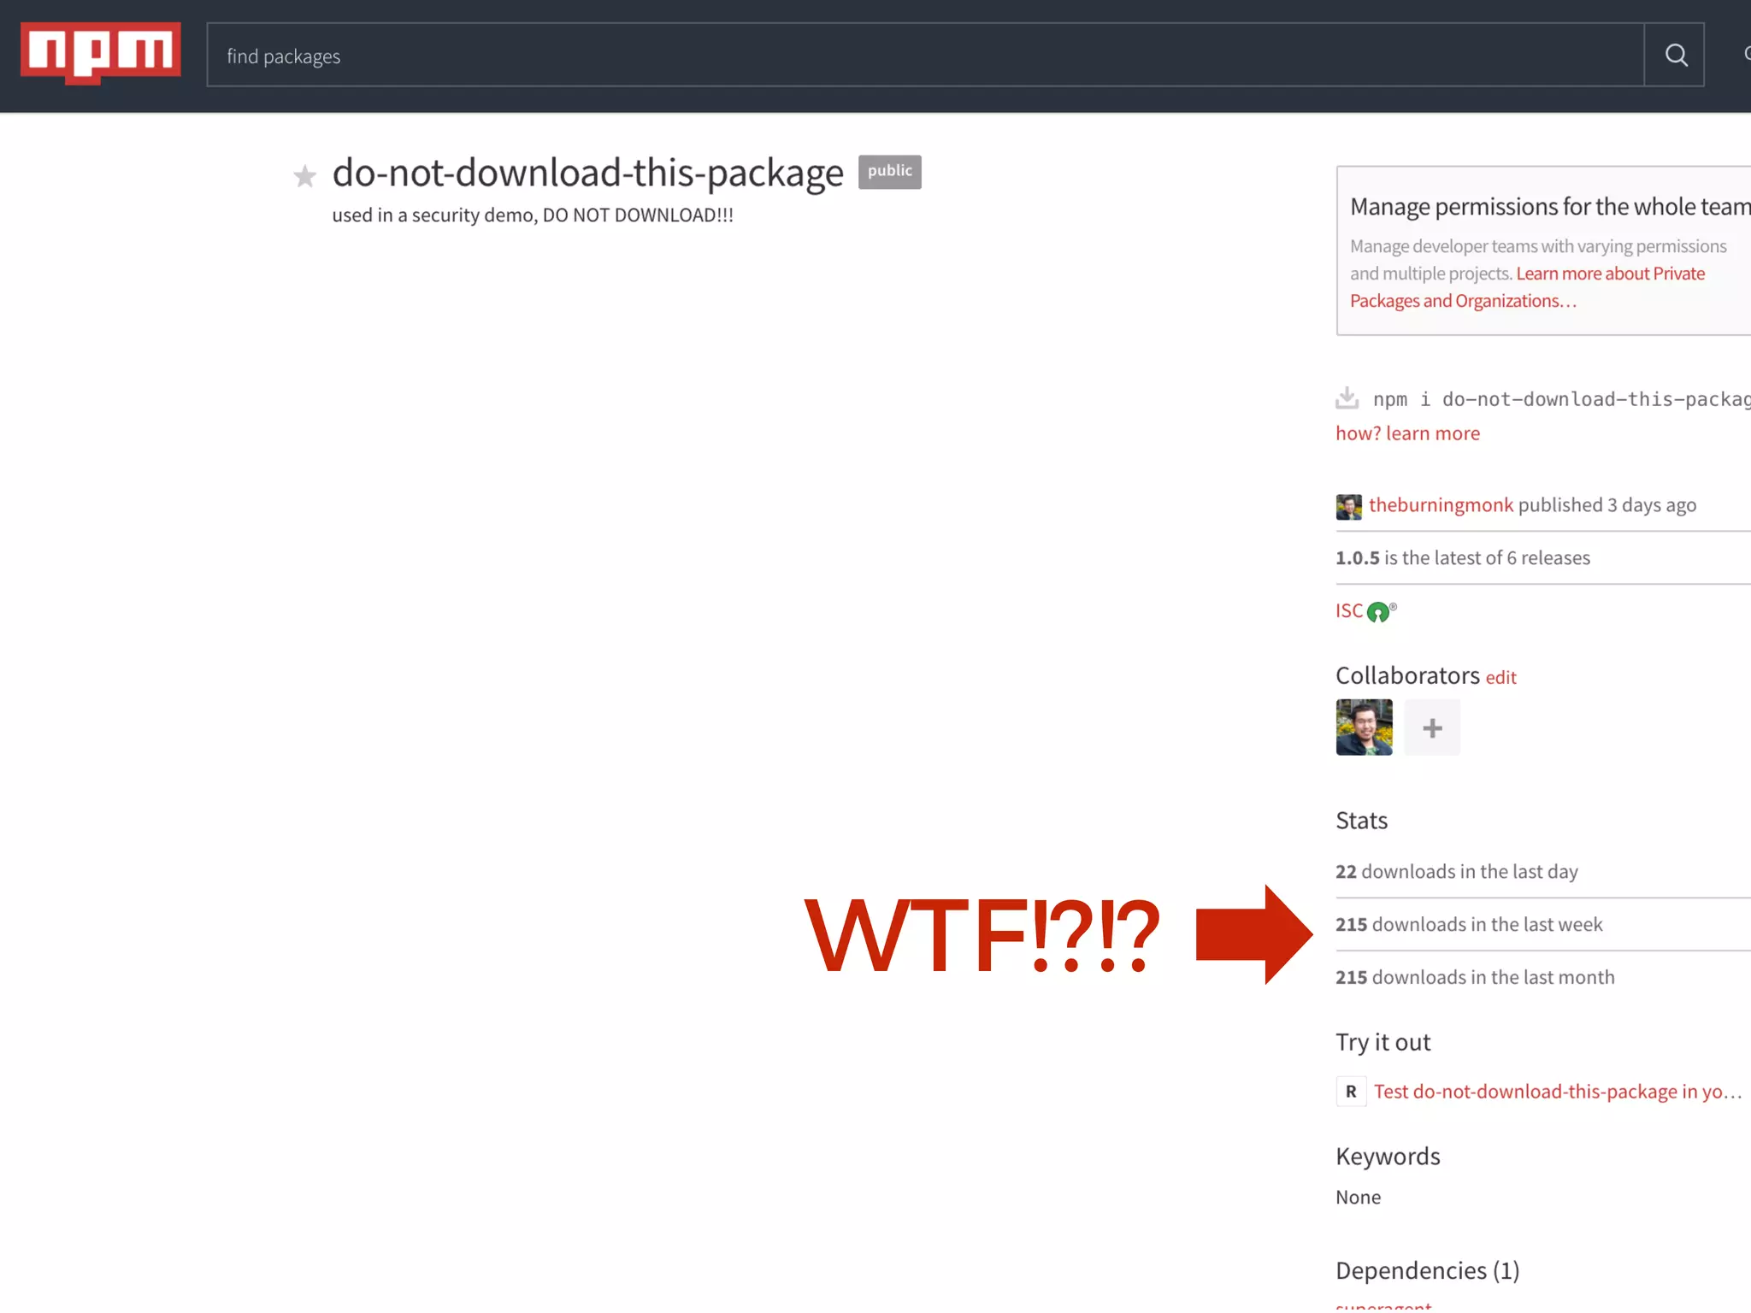
Task: Open the ISC license link
Action: (x=1349, y=610)
